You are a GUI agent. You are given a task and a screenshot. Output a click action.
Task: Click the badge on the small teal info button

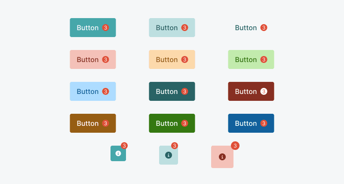tap(124, 146)
